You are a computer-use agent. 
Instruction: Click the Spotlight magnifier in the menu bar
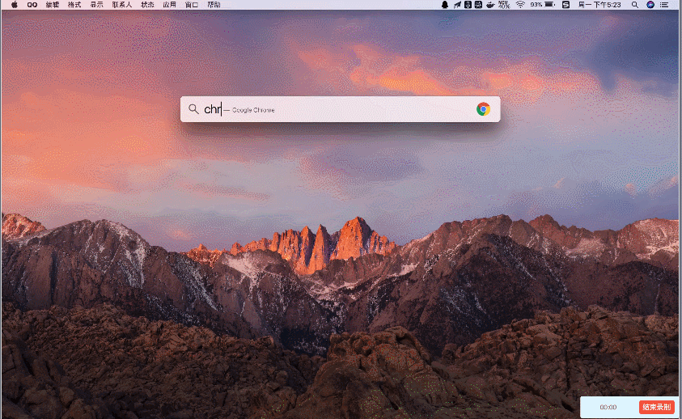click(635, 5)
